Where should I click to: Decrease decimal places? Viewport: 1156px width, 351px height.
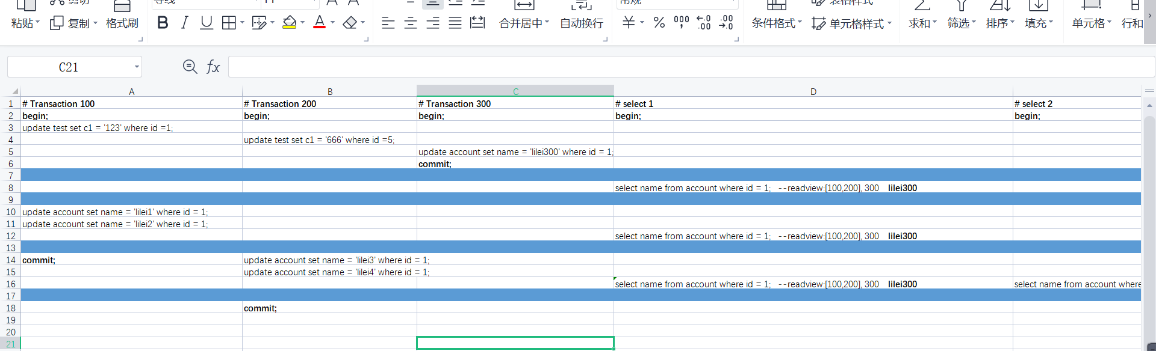click(x=726, y=23)
